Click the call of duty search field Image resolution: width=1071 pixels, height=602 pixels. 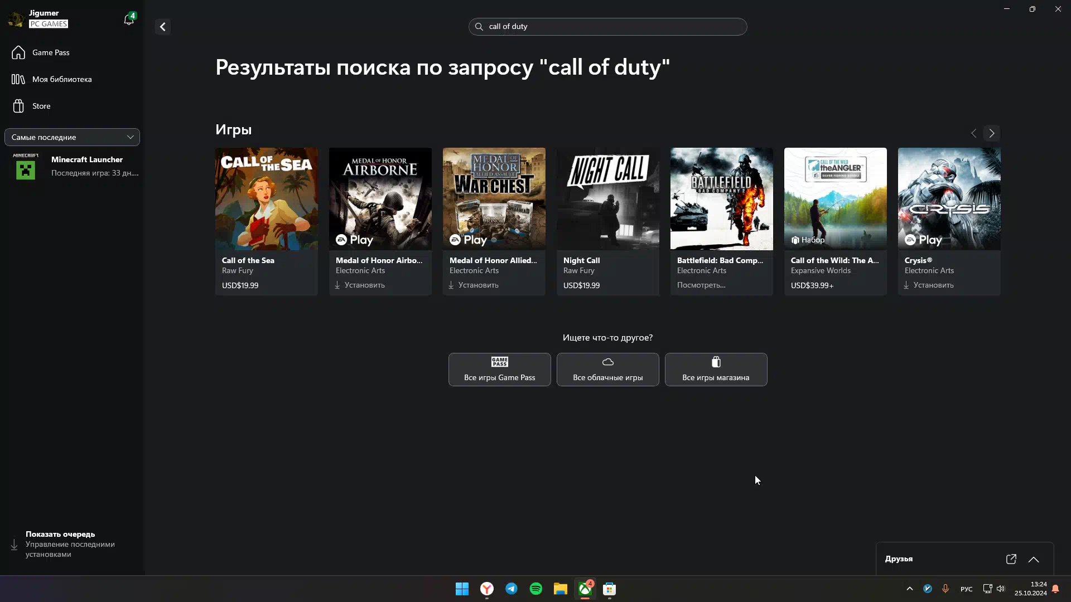click(x=607, y=27)
